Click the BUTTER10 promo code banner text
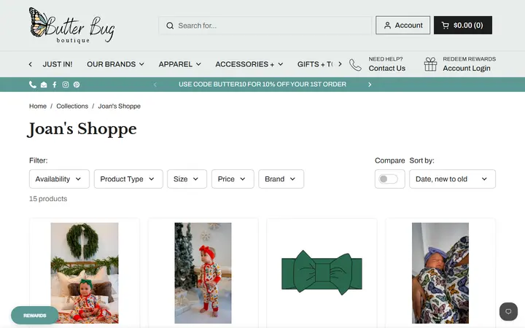 click(262, 85)
